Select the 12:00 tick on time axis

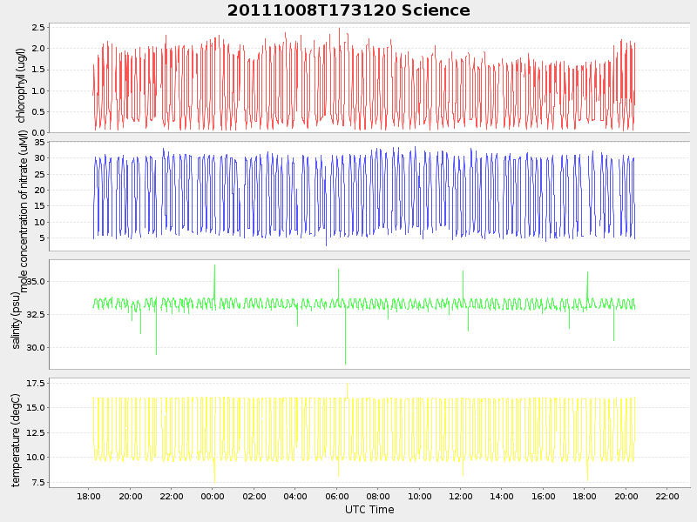pyautogui.click(x=460, y=496)
